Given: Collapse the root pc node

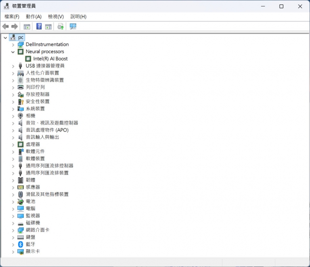Looking at the screenshot, I should pos(5,38).
